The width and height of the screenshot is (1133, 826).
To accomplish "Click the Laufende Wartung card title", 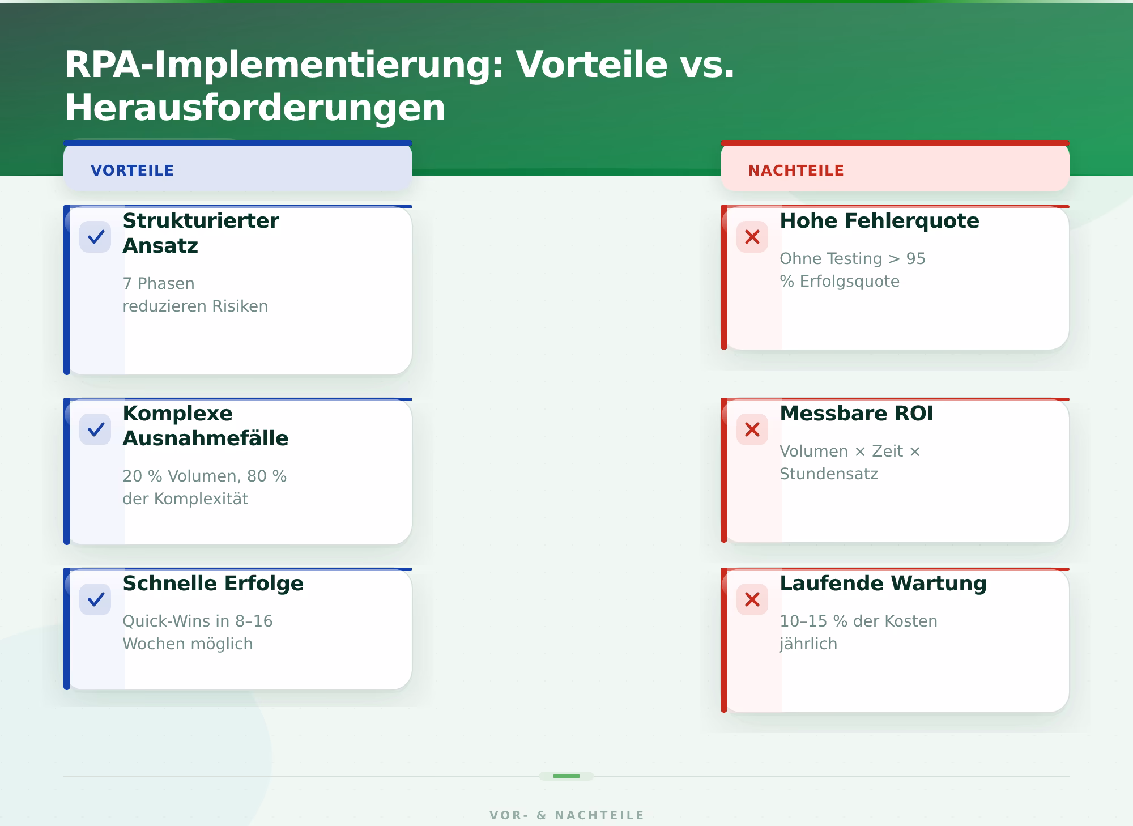I will click(x=883, y=584).
